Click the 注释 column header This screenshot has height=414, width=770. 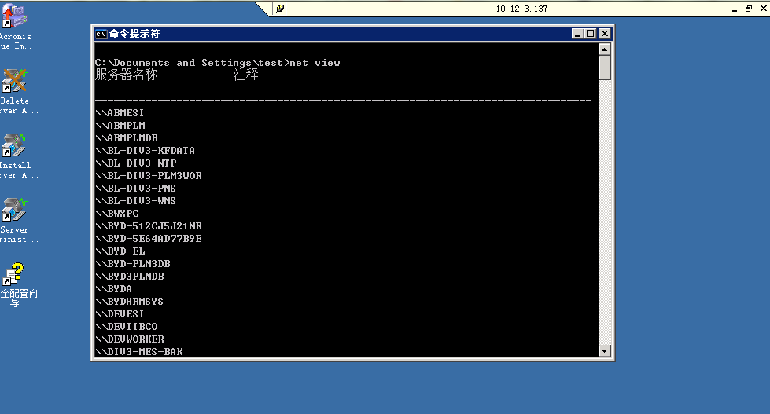[246, 75]
